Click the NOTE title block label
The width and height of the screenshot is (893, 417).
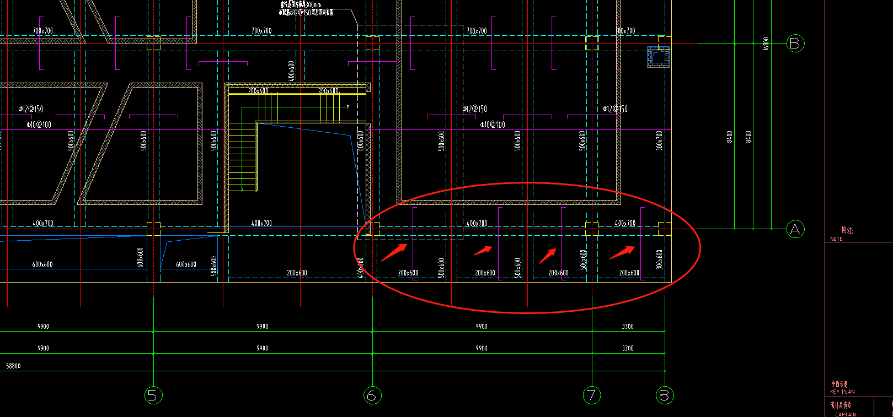pos(836,239)
